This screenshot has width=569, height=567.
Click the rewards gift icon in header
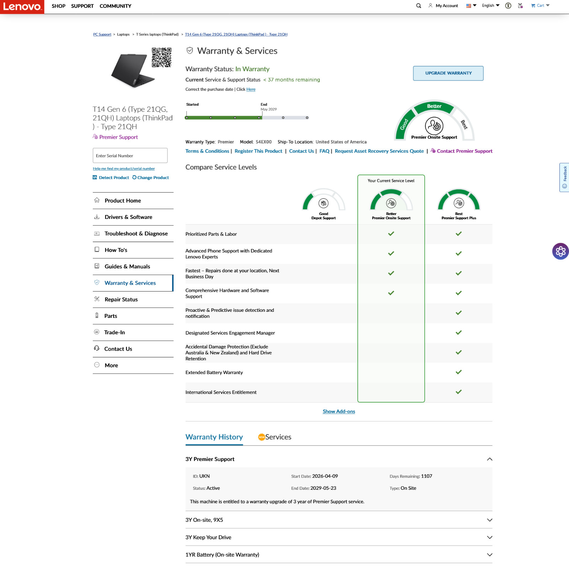point(520,6)
